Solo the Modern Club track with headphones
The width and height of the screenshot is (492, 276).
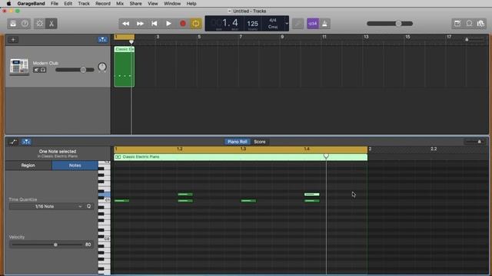[43, 70]
